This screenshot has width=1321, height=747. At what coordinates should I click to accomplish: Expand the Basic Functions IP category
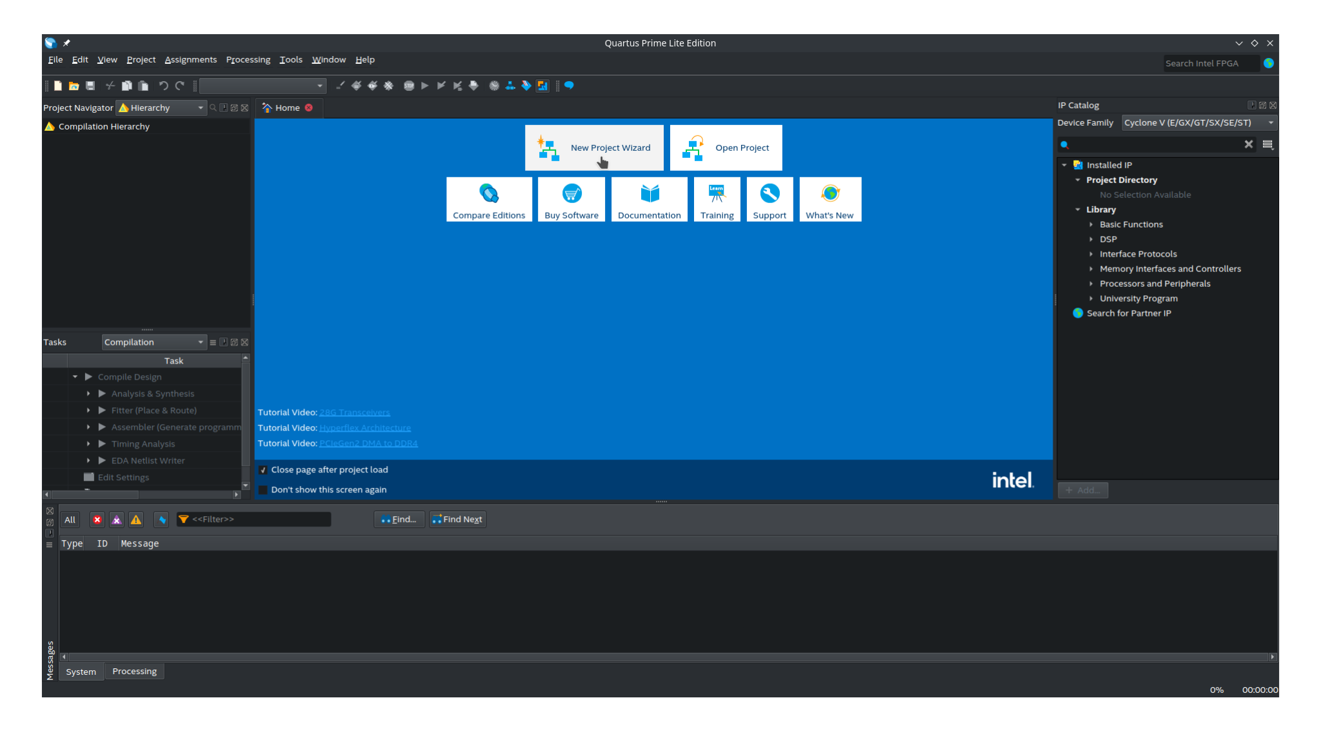coord(1091,224)
